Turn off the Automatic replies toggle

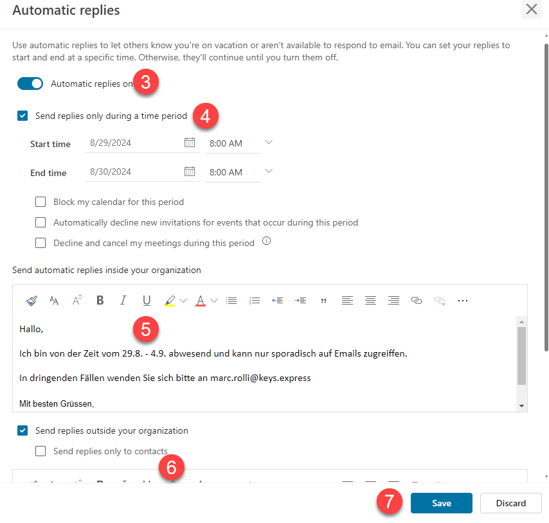click(x=30, y=84)
